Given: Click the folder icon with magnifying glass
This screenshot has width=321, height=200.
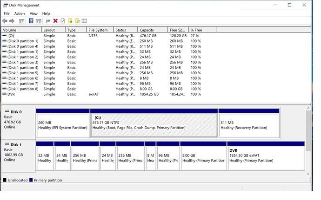Looking at the screenshot, I should point(77,21).
